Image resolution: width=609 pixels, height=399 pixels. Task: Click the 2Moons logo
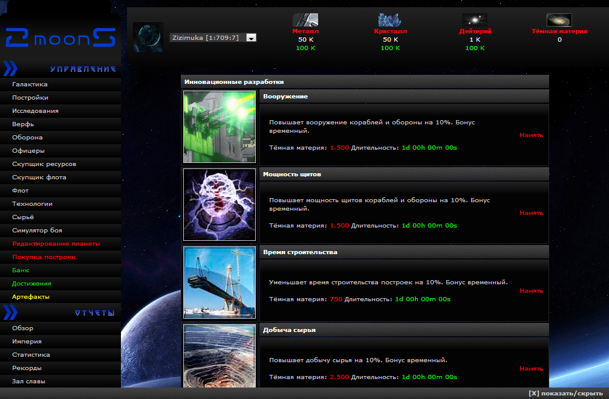click(60, 38)
